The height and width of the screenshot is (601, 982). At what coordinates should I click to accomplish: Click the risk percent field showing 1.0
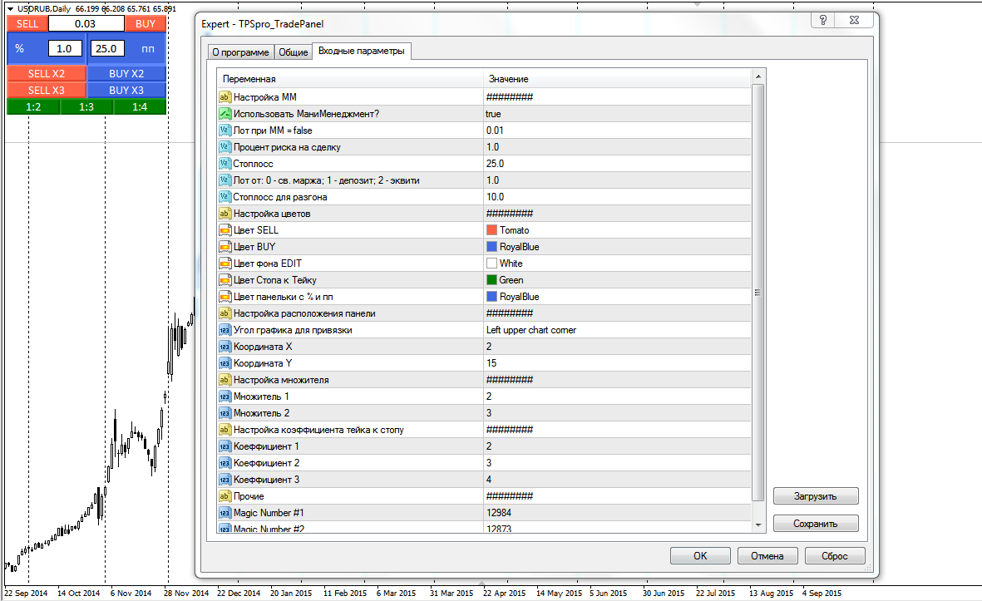(x=65, y=48)
